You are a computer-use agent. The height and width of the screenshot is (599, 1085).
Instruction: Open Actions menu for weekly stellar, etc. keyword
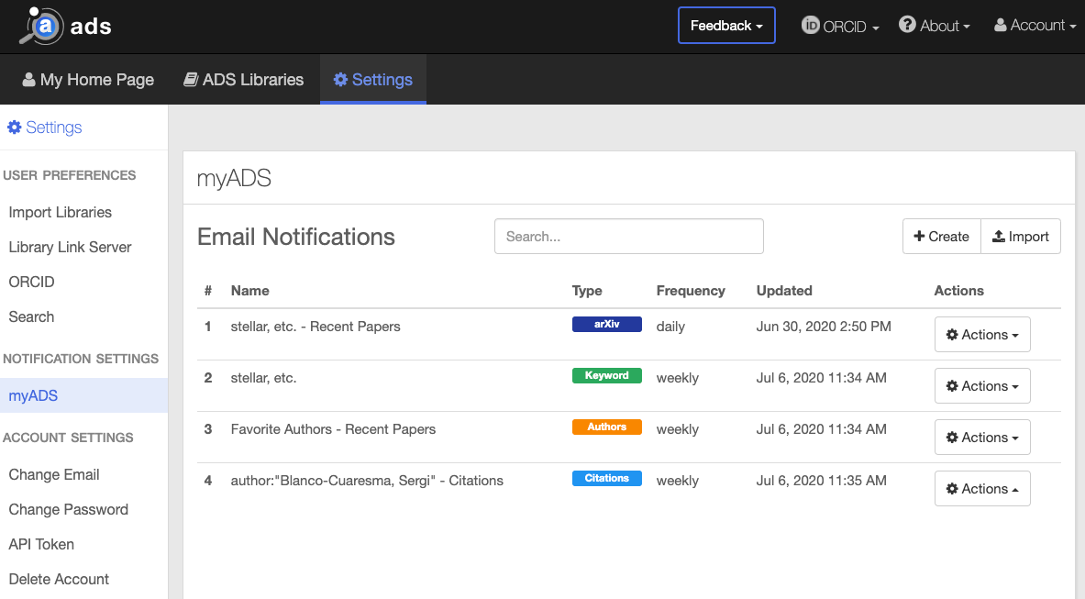[982, 386]
